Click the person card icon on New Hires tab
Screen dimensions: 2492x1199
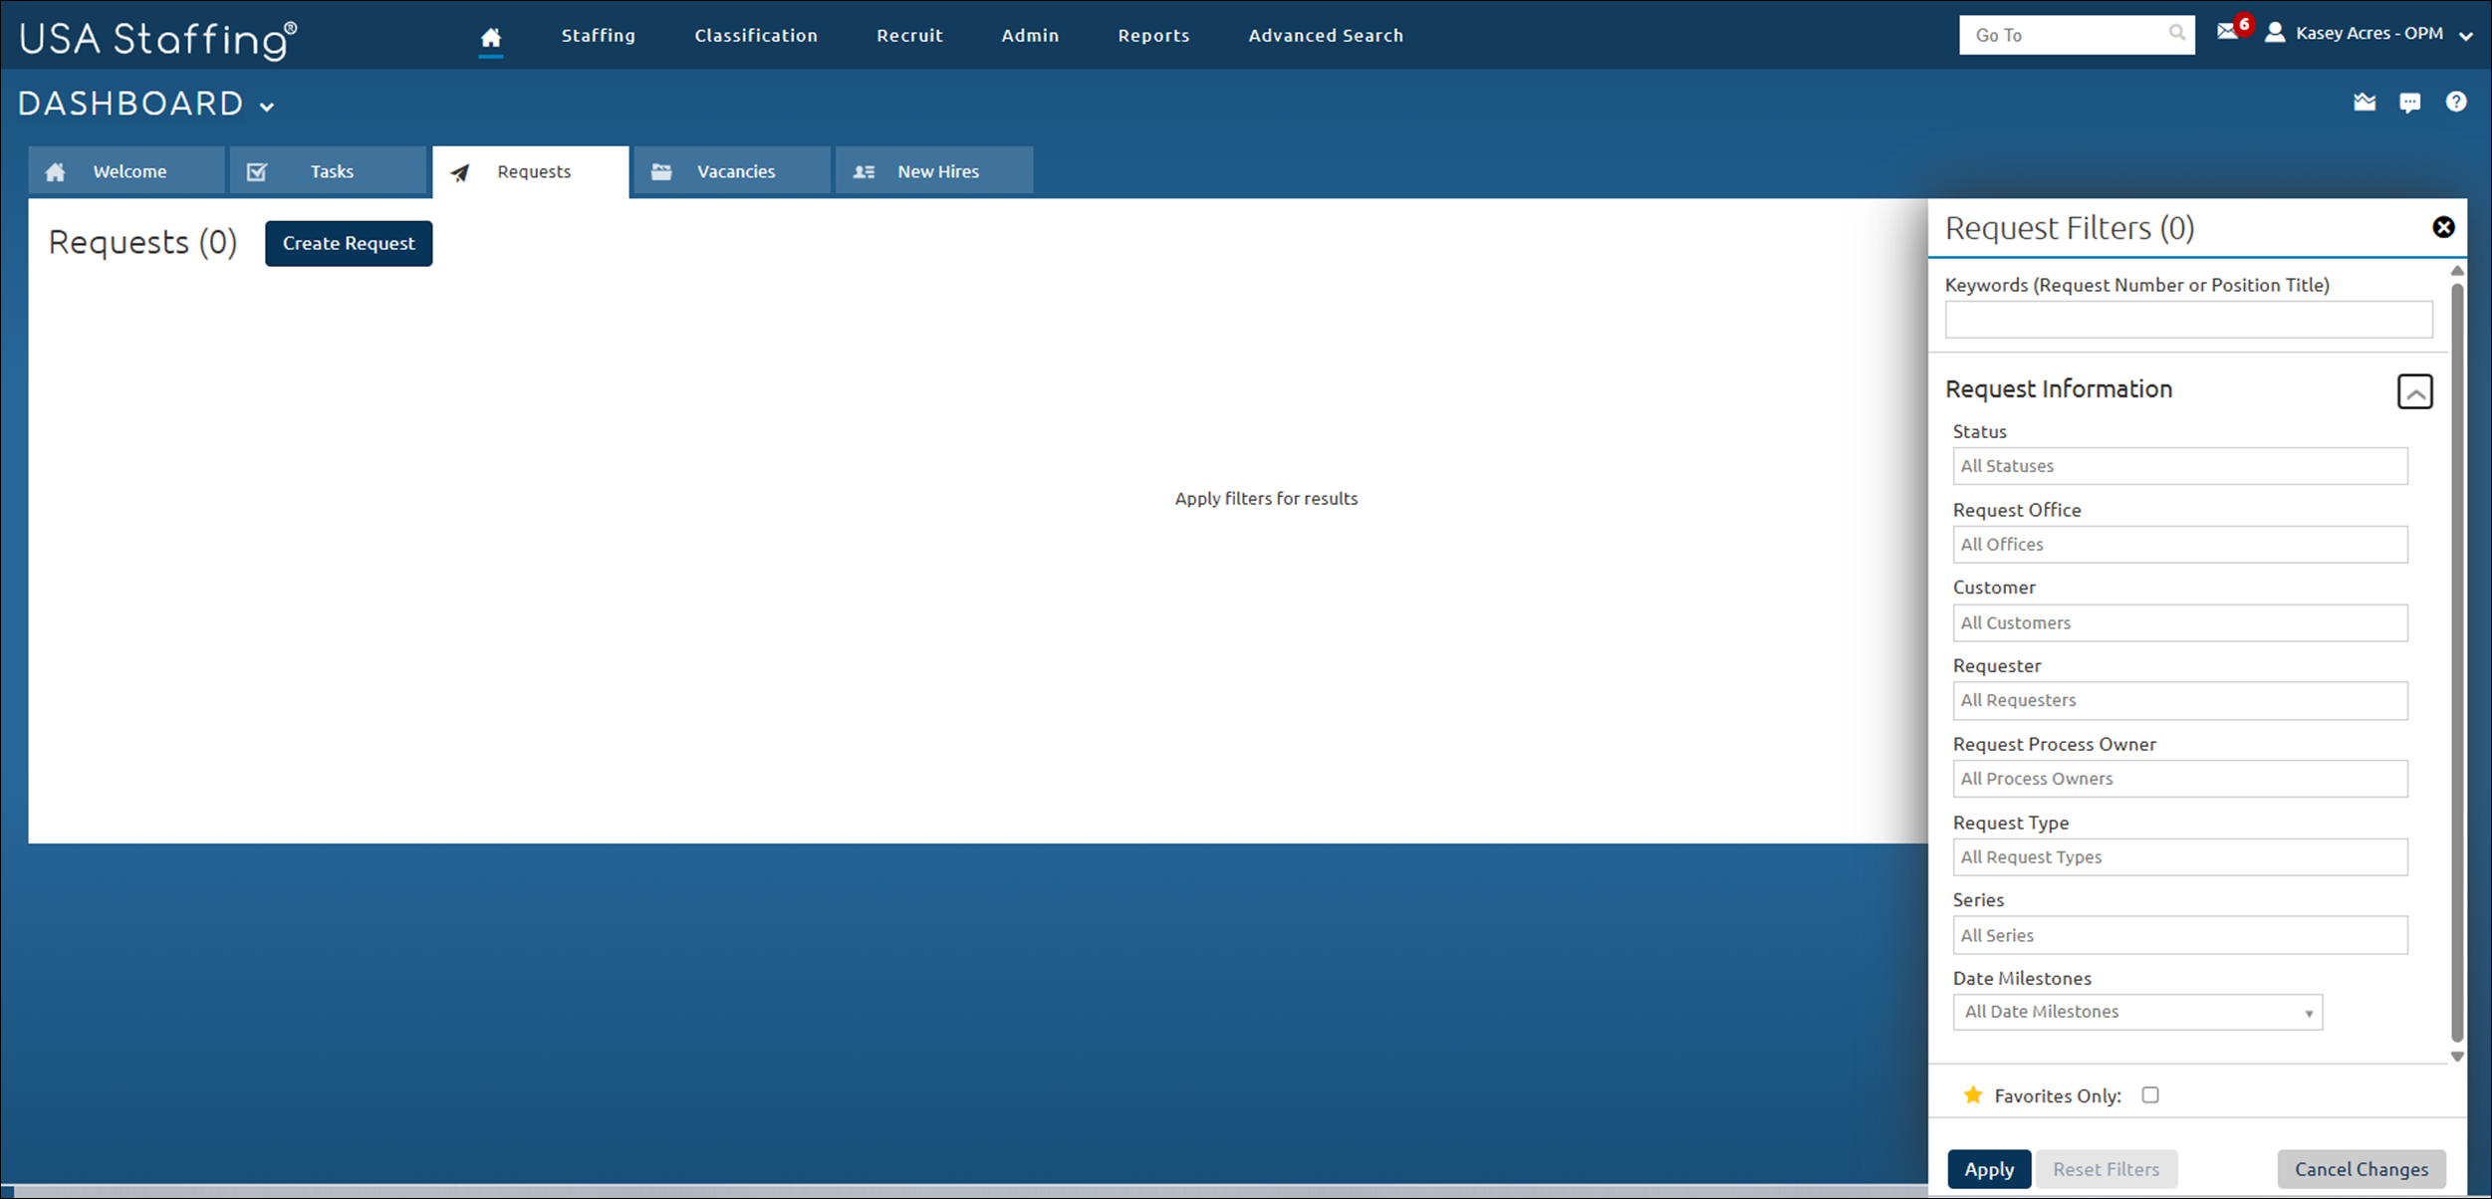864,172
